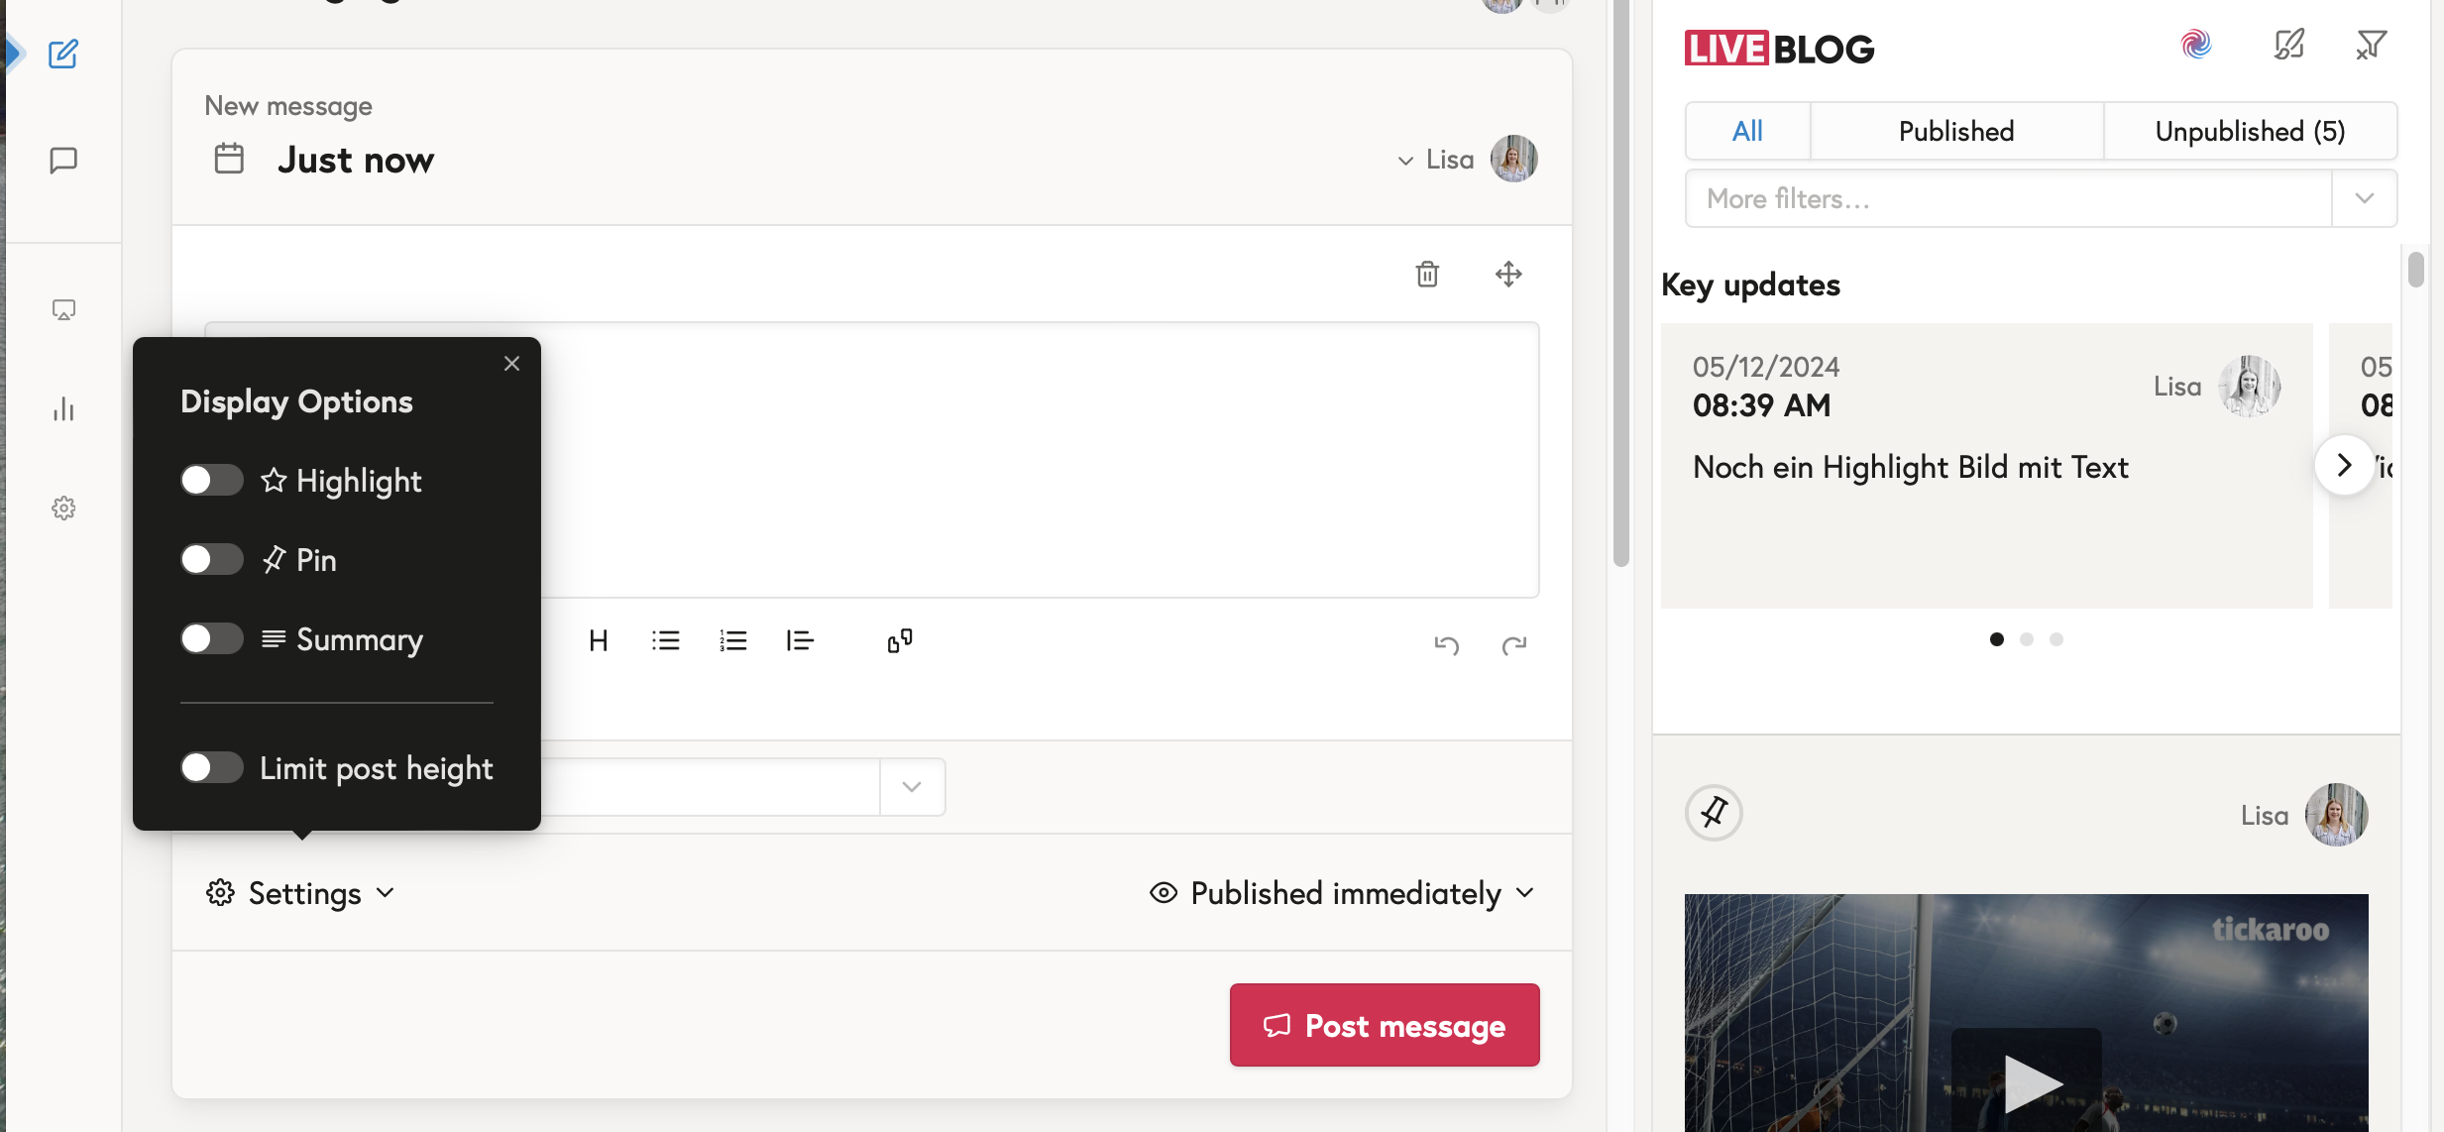Click the heading H format icon
This screenshot has height=1132, width=2444.
point(598,641)
